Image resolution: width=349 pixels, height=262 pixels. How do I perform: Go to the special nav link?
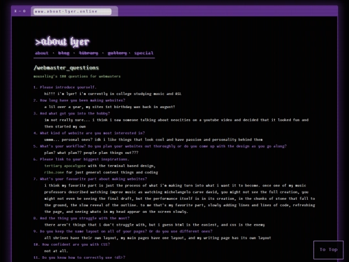click(x=143, y=53)
